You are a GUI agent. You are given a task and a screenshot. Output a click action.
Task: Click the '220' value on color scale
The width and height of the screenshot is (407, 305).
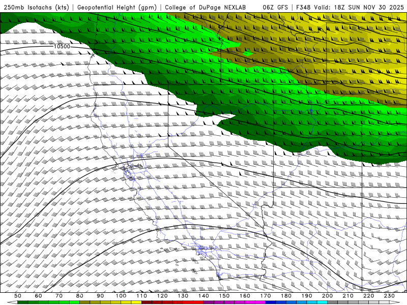click(x=369, y=296)
